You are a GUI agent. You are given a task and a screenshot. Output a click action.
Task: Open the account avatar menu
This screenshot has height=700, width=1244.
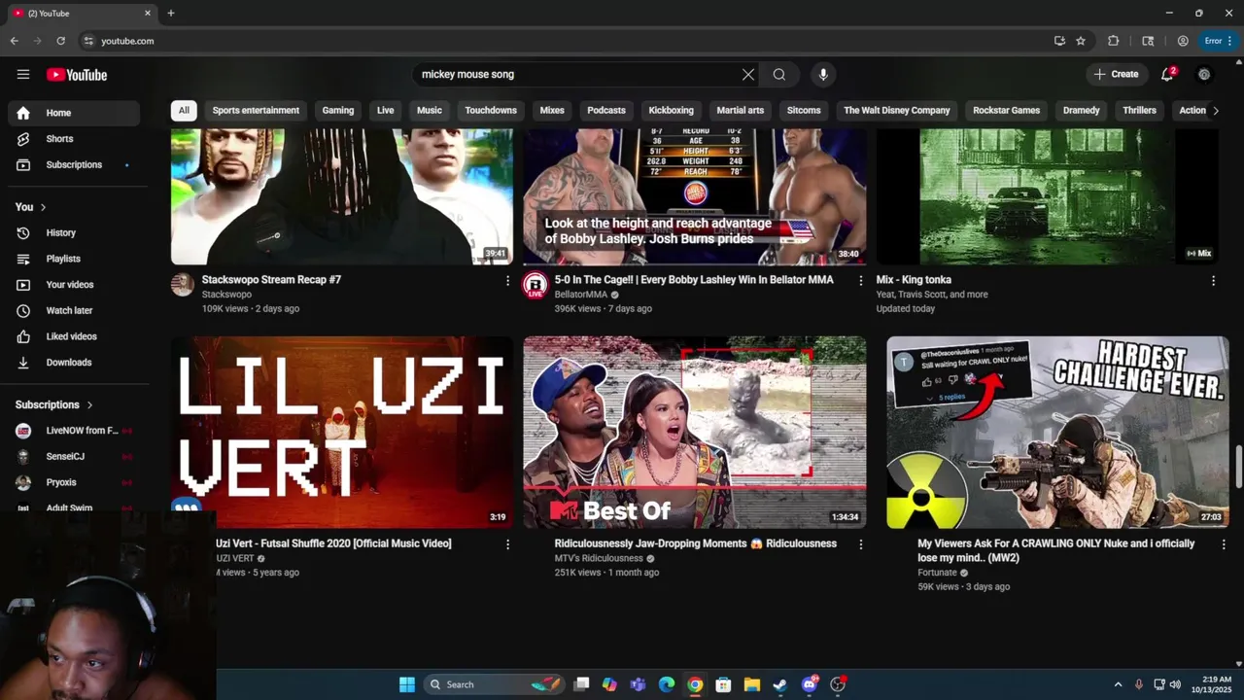pyautogui.click(x=1204, y=74)
